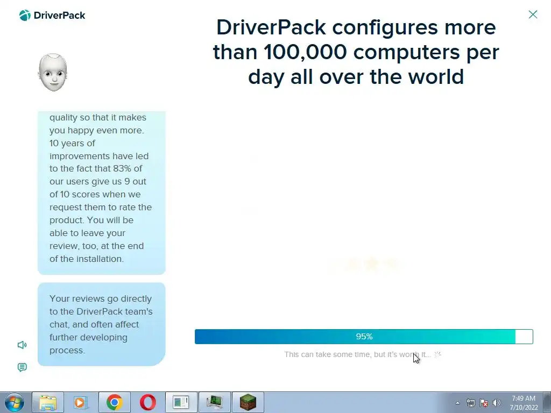
Task: Open Minecraft grass block taskbar icon
Action: click(248, 402)
